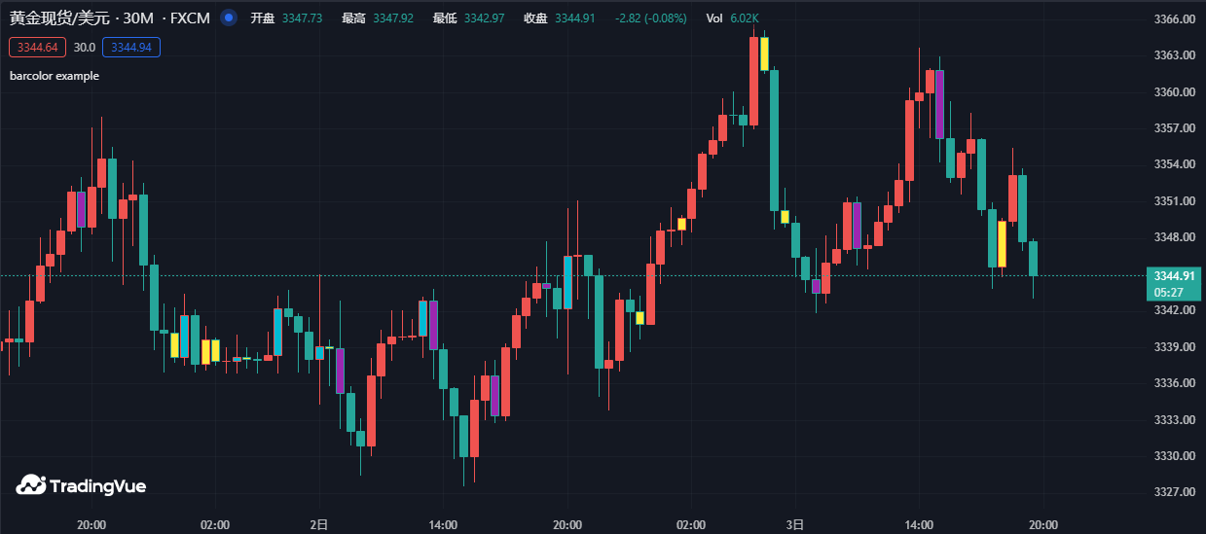Click the blue buy price 3344.94 button
The height and width of the screenshot is (534, 1206).
(130, 47)
